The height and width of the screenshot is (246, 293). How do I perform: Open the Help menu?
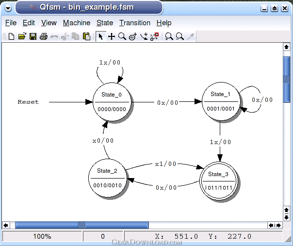click(x=164, y=23)
